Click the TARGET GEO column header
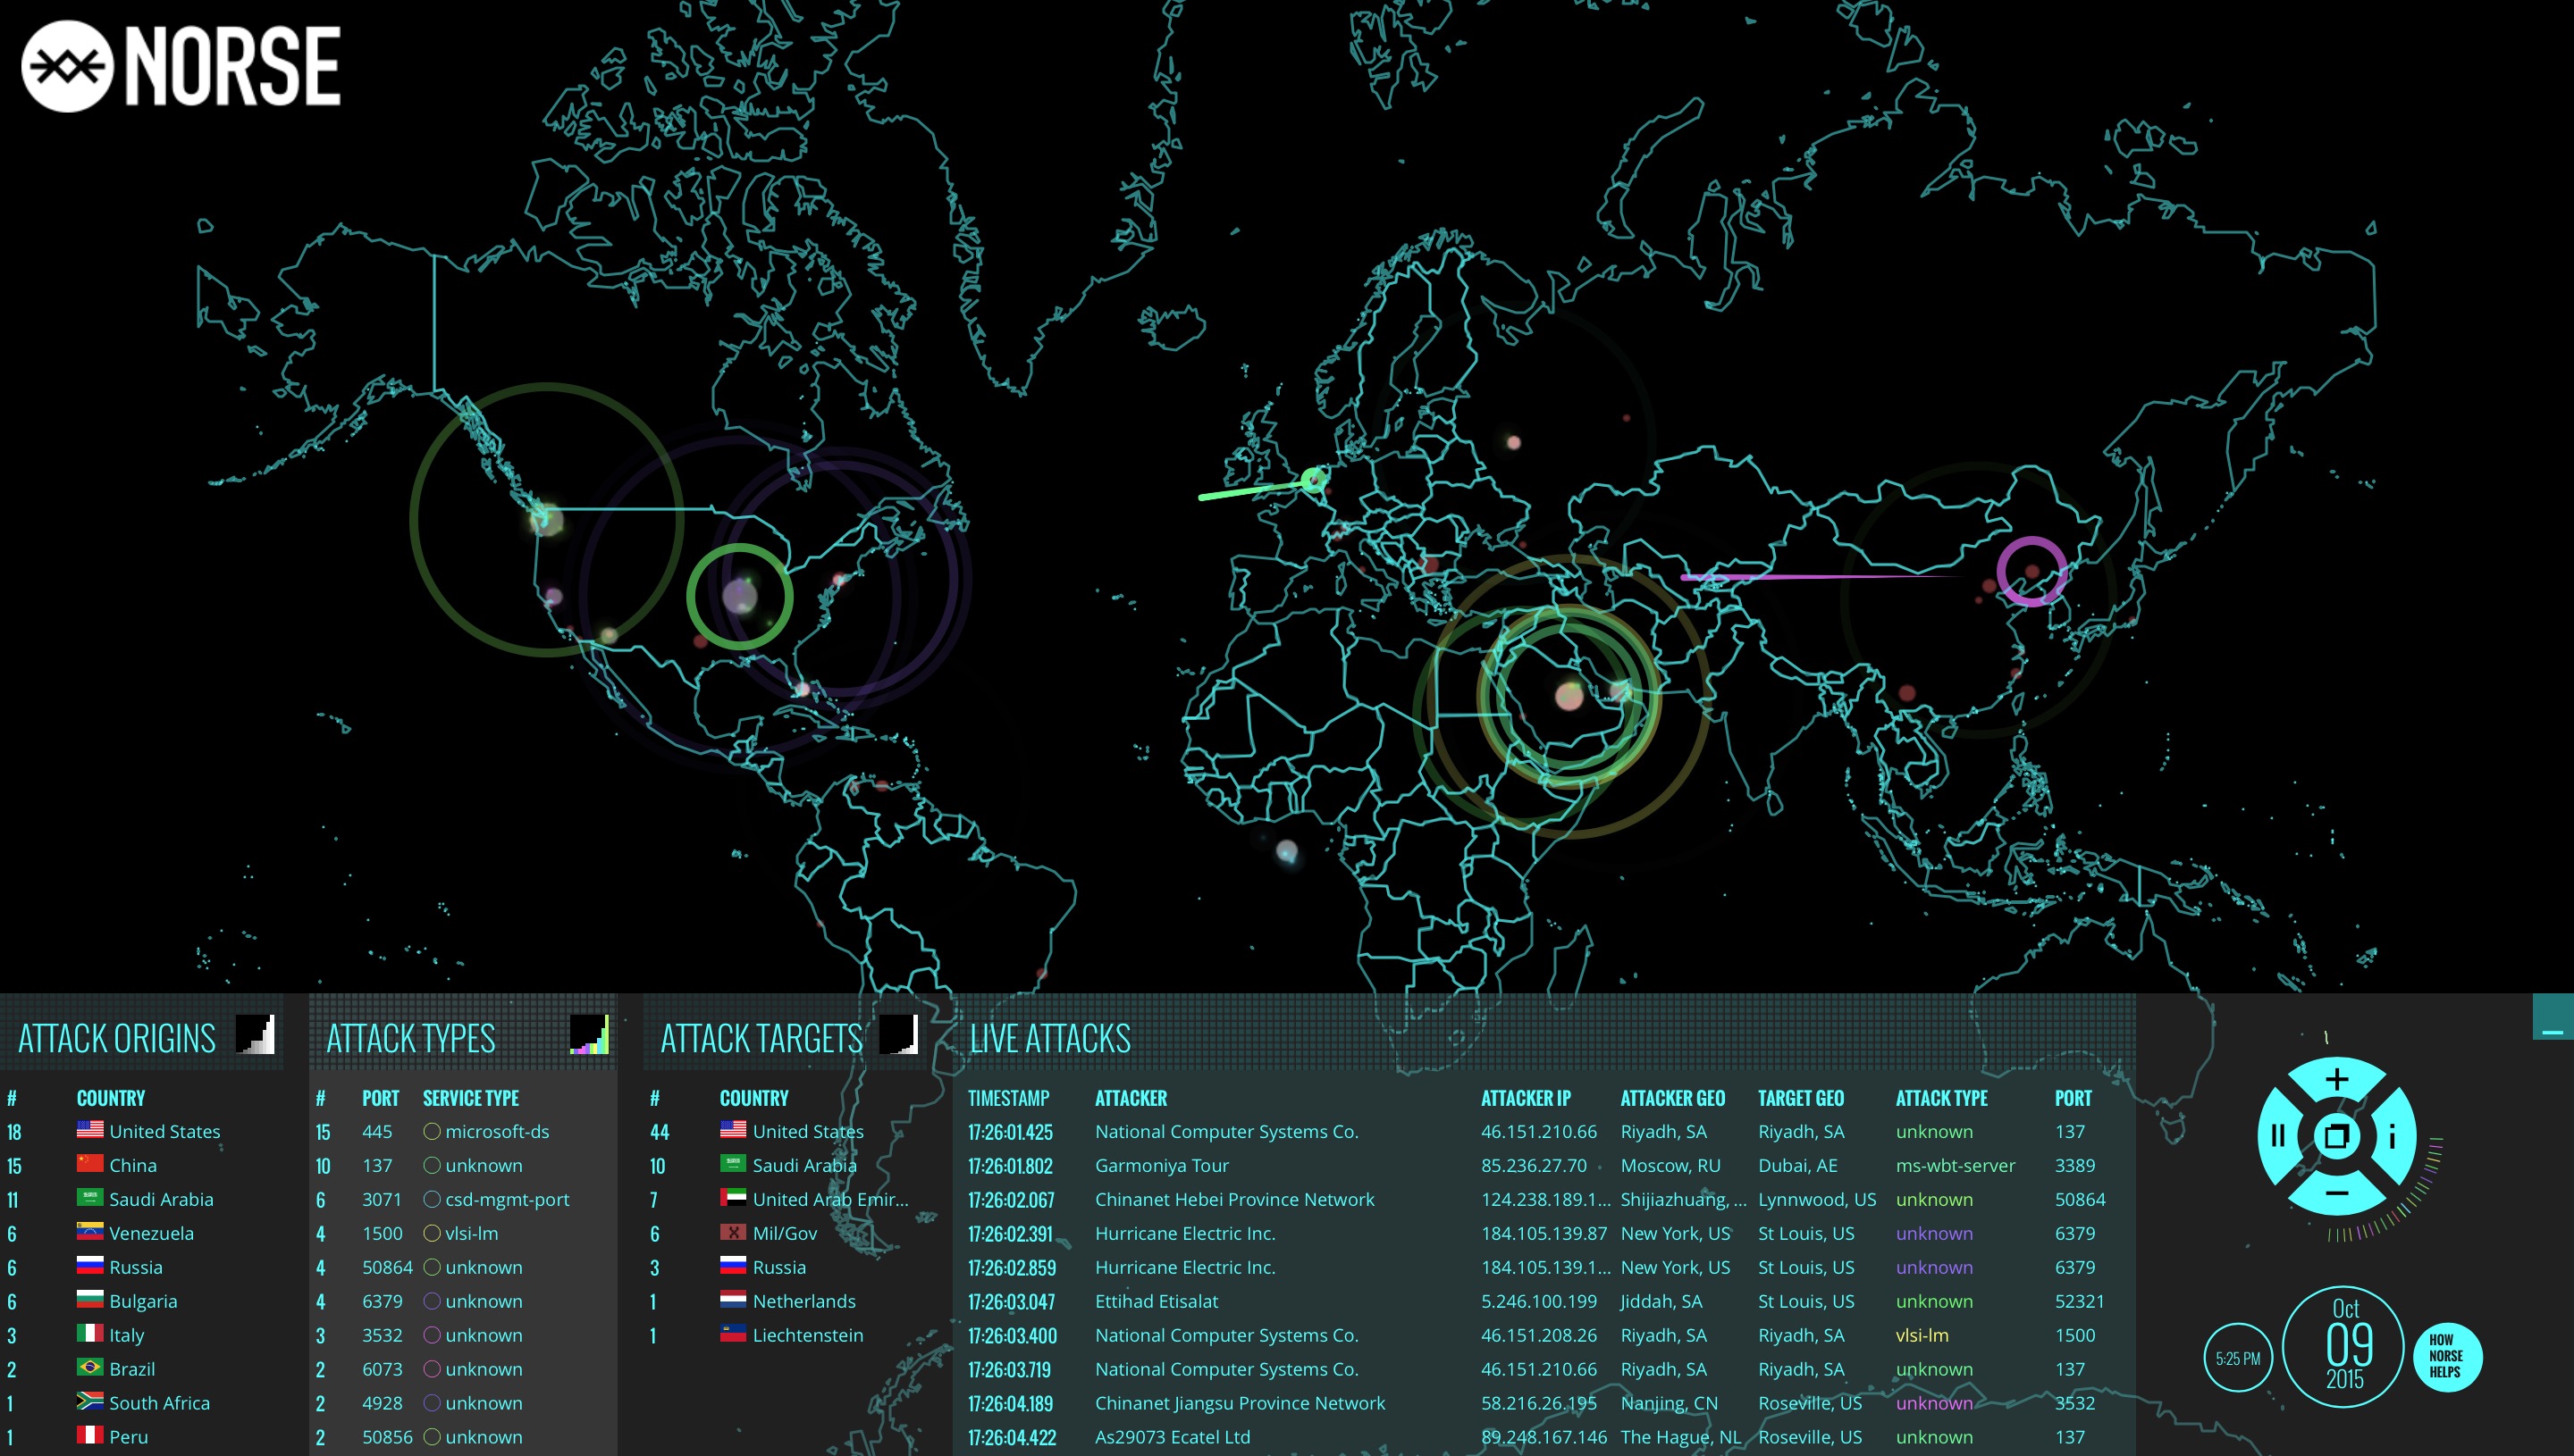The width and height of the screenshot is (2574, 1456). tap(1801, 1098)
